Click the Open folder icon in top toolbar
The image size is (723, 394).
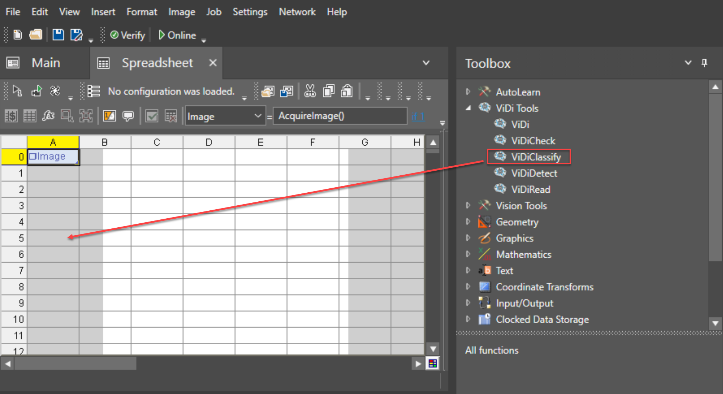click(x=36, y=35)
